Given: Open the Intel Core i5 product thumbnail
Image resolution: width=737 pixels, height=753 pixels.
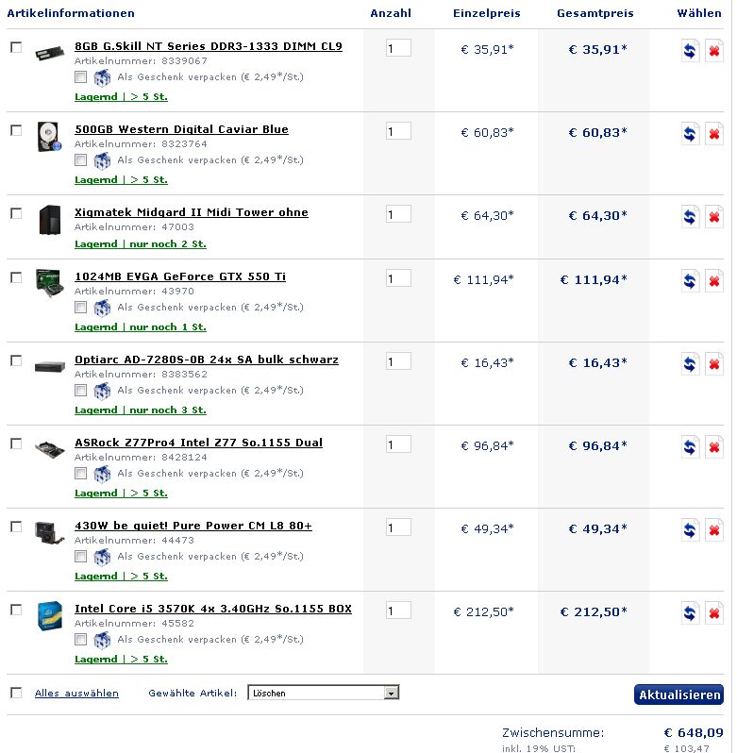Looking at the screenshot, I should (50, 615).
